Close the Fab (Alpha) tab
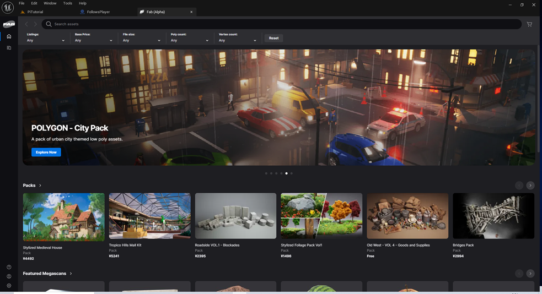Screen dimensions: 542x294 pyautogui.click(x=191, y=12)
